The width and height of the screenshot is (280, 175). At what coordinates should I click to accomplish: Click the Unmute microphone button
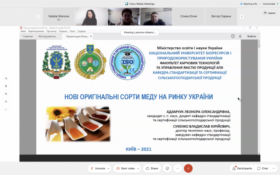[98, 168]
